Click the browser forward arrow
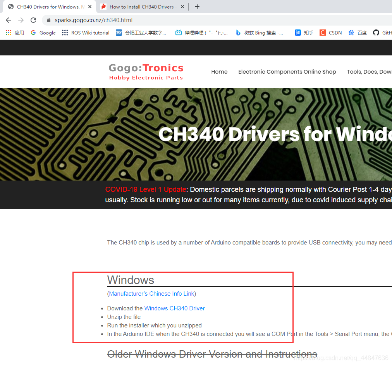 click(x=21, y=20)
